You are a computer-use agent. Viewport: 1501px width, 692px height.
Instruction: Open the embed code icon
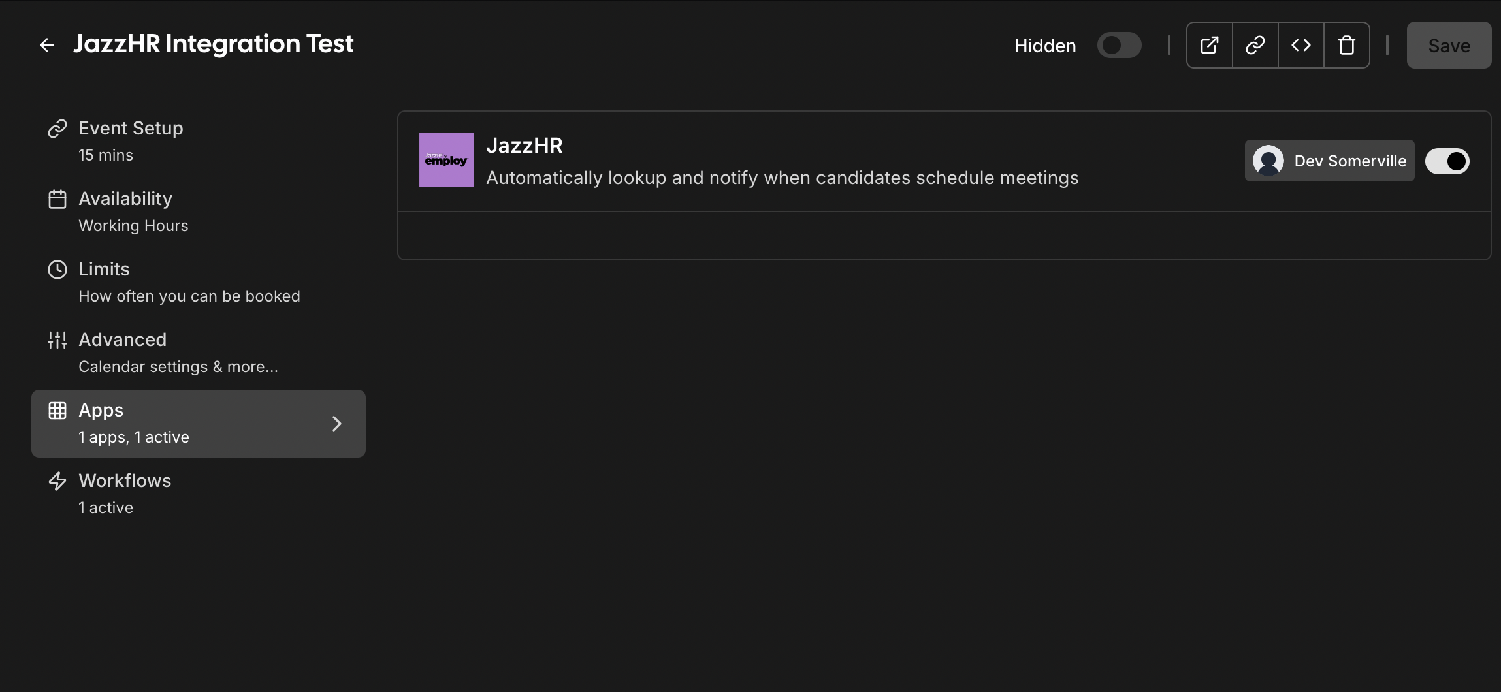tap(1300, 44)
